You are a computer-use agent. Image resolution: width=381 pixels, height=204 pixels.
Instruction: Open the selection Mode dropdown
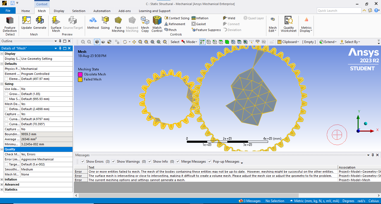[189, 42]
